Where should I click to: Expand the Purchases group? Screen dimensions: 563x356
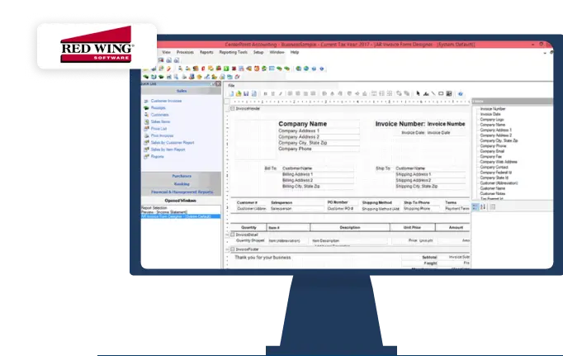(182, 176)
